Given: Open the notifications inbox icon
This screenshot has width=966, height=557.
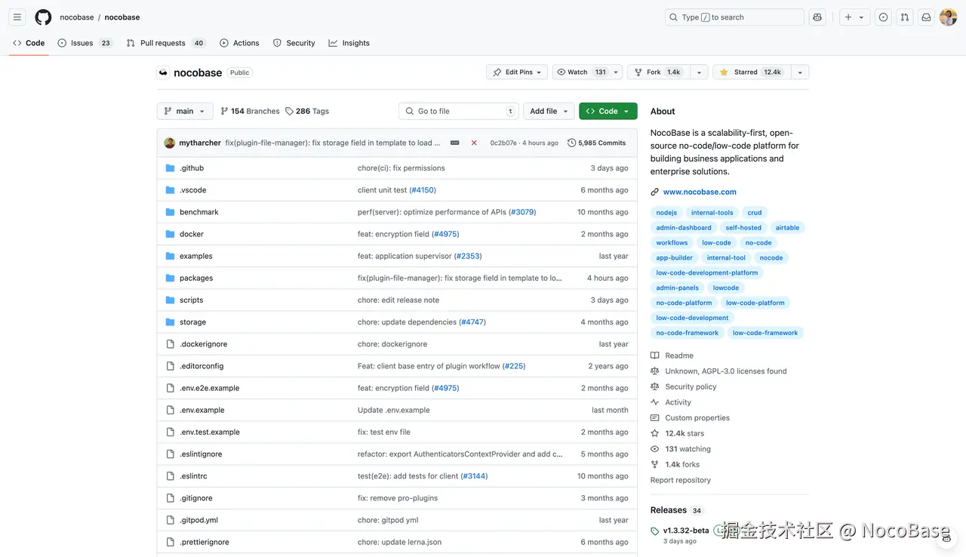Looking at the screenshot, I should [926, 17].
